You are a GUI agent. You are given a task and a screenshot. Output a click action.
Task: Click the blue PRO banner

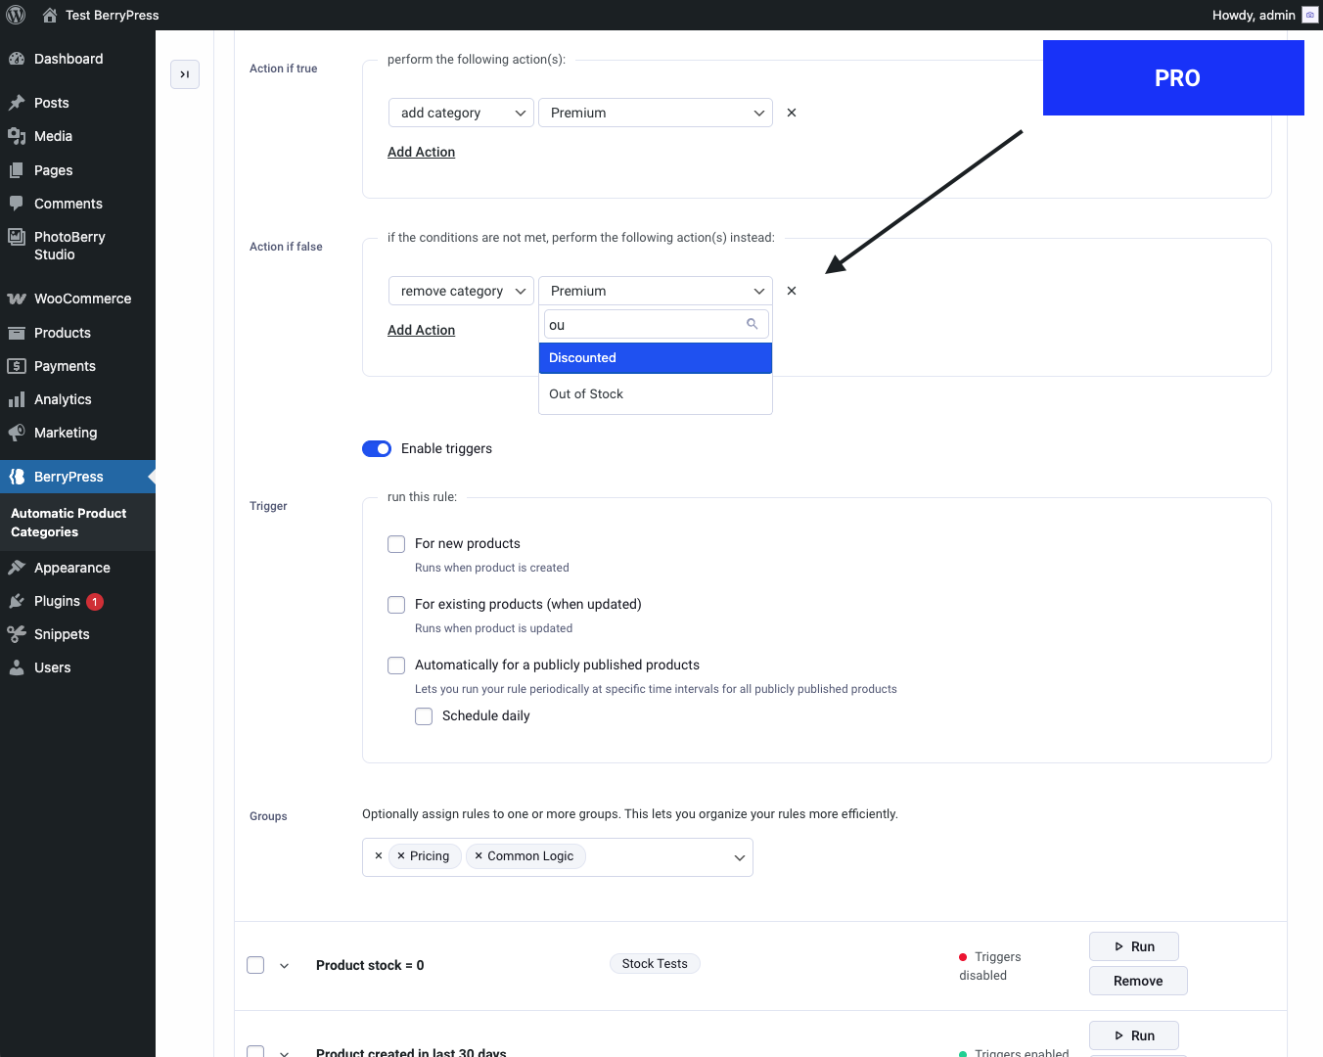click(1173, 77)
